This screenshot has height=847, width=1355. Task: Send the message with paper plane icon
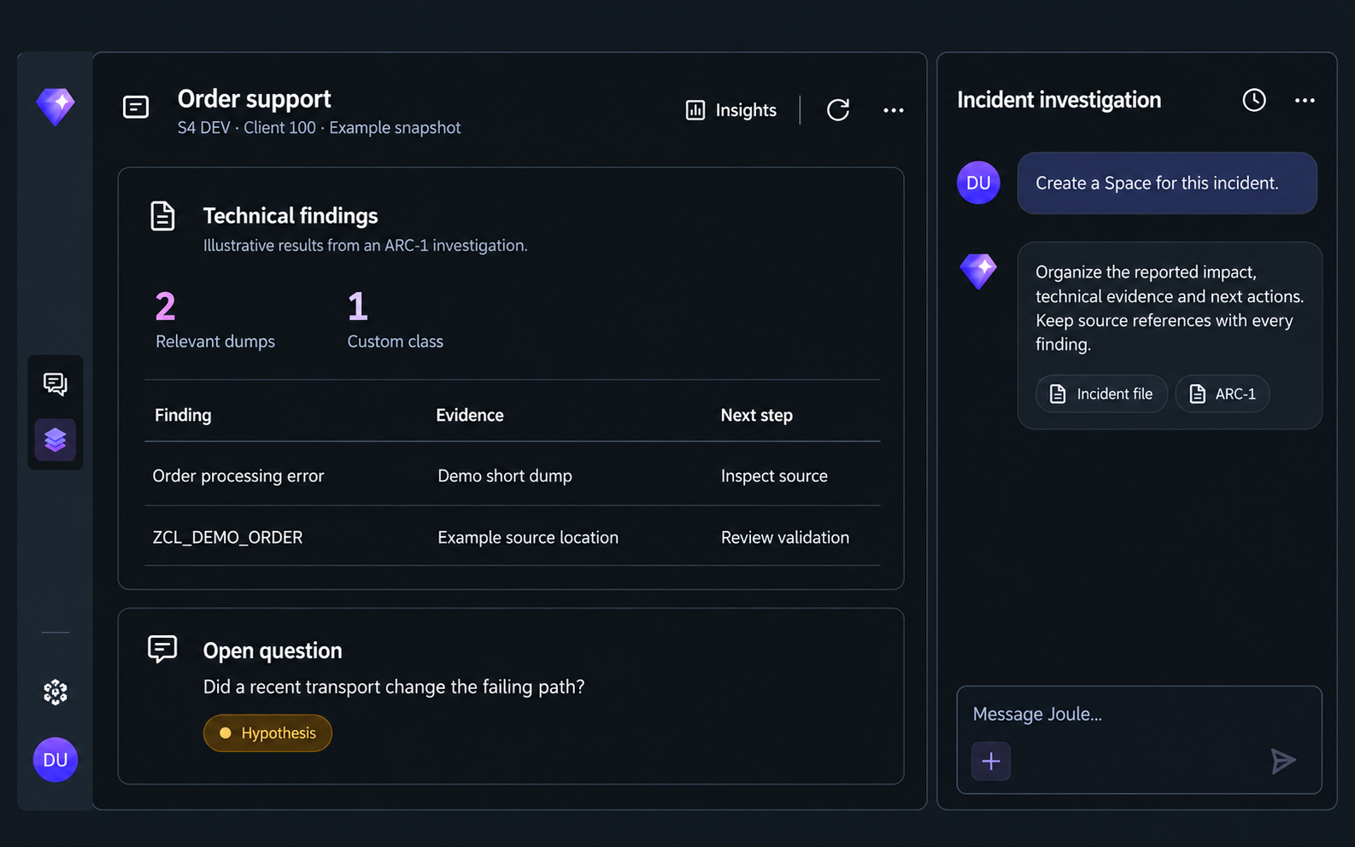pyautogui.click(x=1283, y=761)
